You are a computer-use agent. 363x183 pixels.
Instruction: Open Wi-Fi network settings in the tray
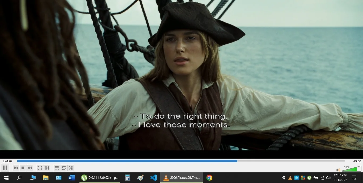322,178
